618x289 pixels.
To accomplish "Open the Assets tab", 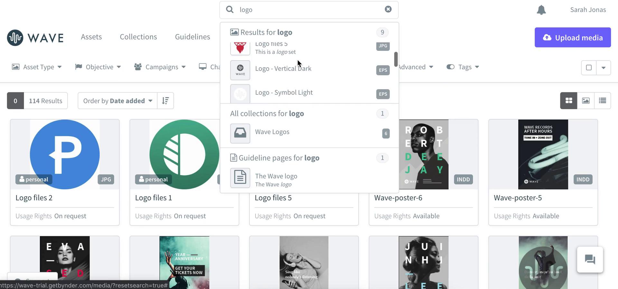I will pyautogui.click(x=91, y=37).
